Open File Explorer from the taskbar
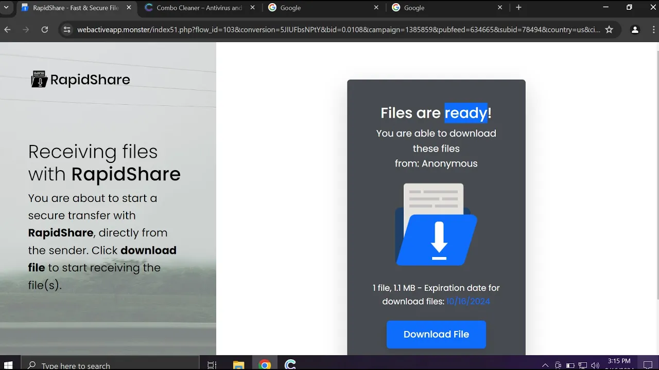659x370 pixels. coord(238,365)
